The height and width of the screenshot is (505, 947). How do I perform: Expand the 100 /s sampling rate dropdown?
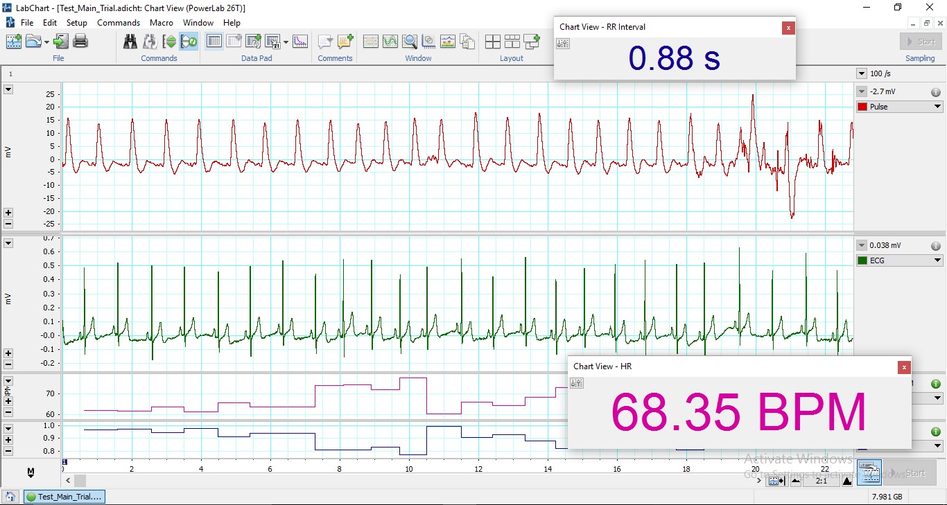coord(862,73)
